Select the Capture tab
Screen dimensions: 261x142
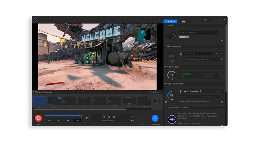click(x=170, y=21)
